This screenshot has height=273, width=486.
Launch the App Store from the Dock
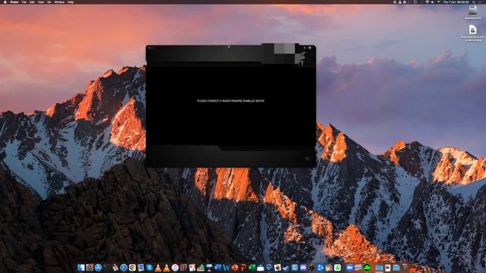pos(98,268)
